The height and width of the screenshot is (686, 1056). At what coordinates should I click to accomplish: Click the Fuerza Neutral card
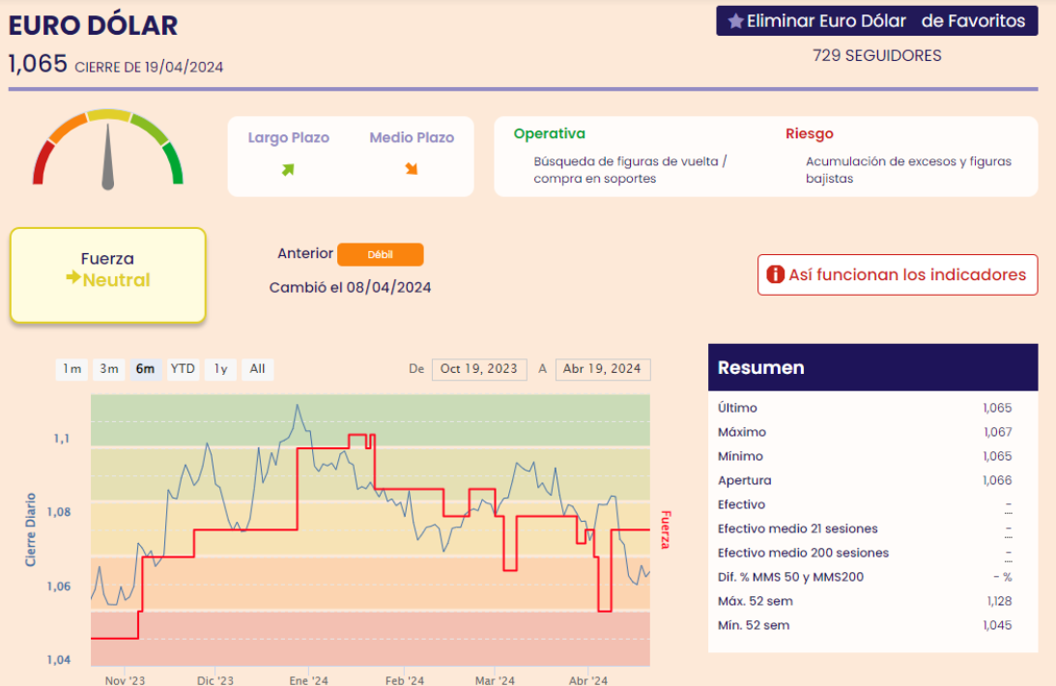coord(107,274)
